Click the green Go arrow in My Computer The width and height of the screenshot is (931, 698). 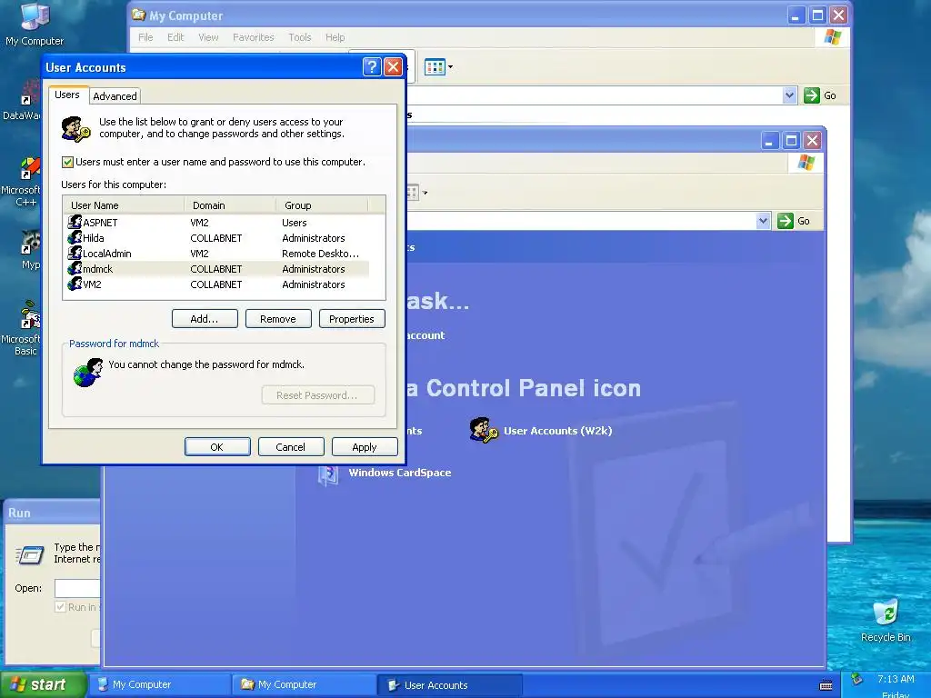point(812,95)
